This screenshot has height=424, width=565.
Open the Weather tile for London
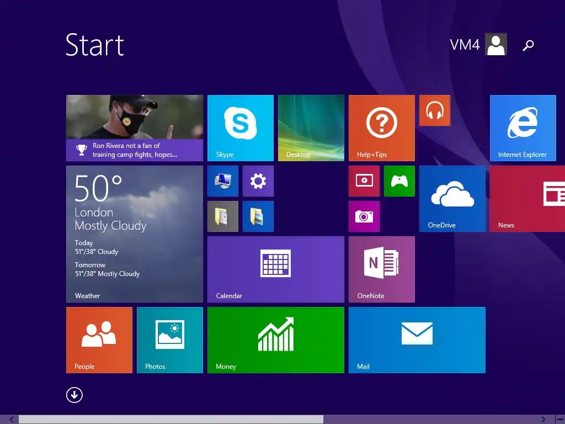[135, 234]
